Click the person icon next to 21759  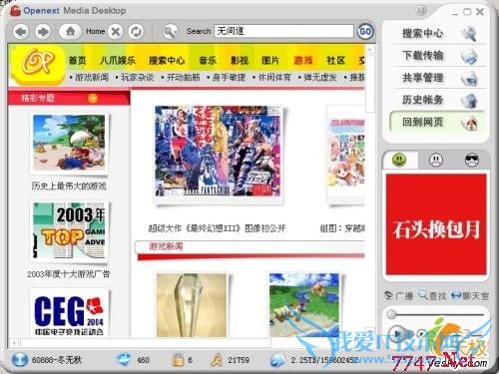coord(217,360)
